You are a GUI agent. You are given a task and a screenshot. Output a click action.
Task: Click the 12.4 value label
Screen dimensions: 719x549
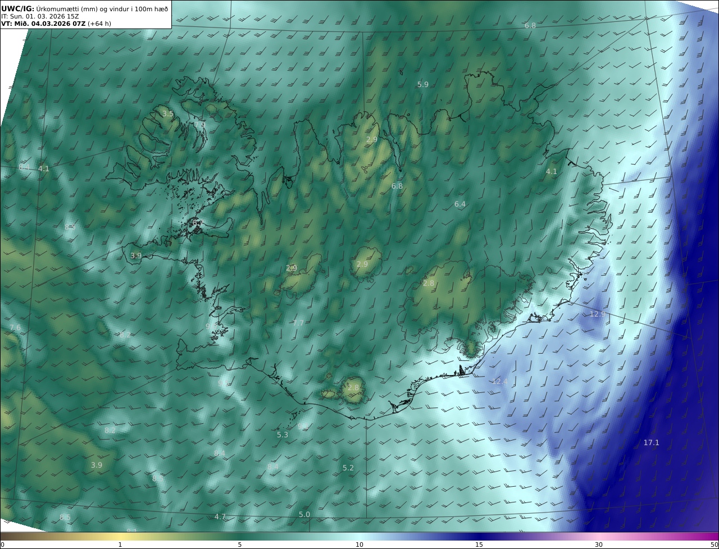[x=499, y=382]
